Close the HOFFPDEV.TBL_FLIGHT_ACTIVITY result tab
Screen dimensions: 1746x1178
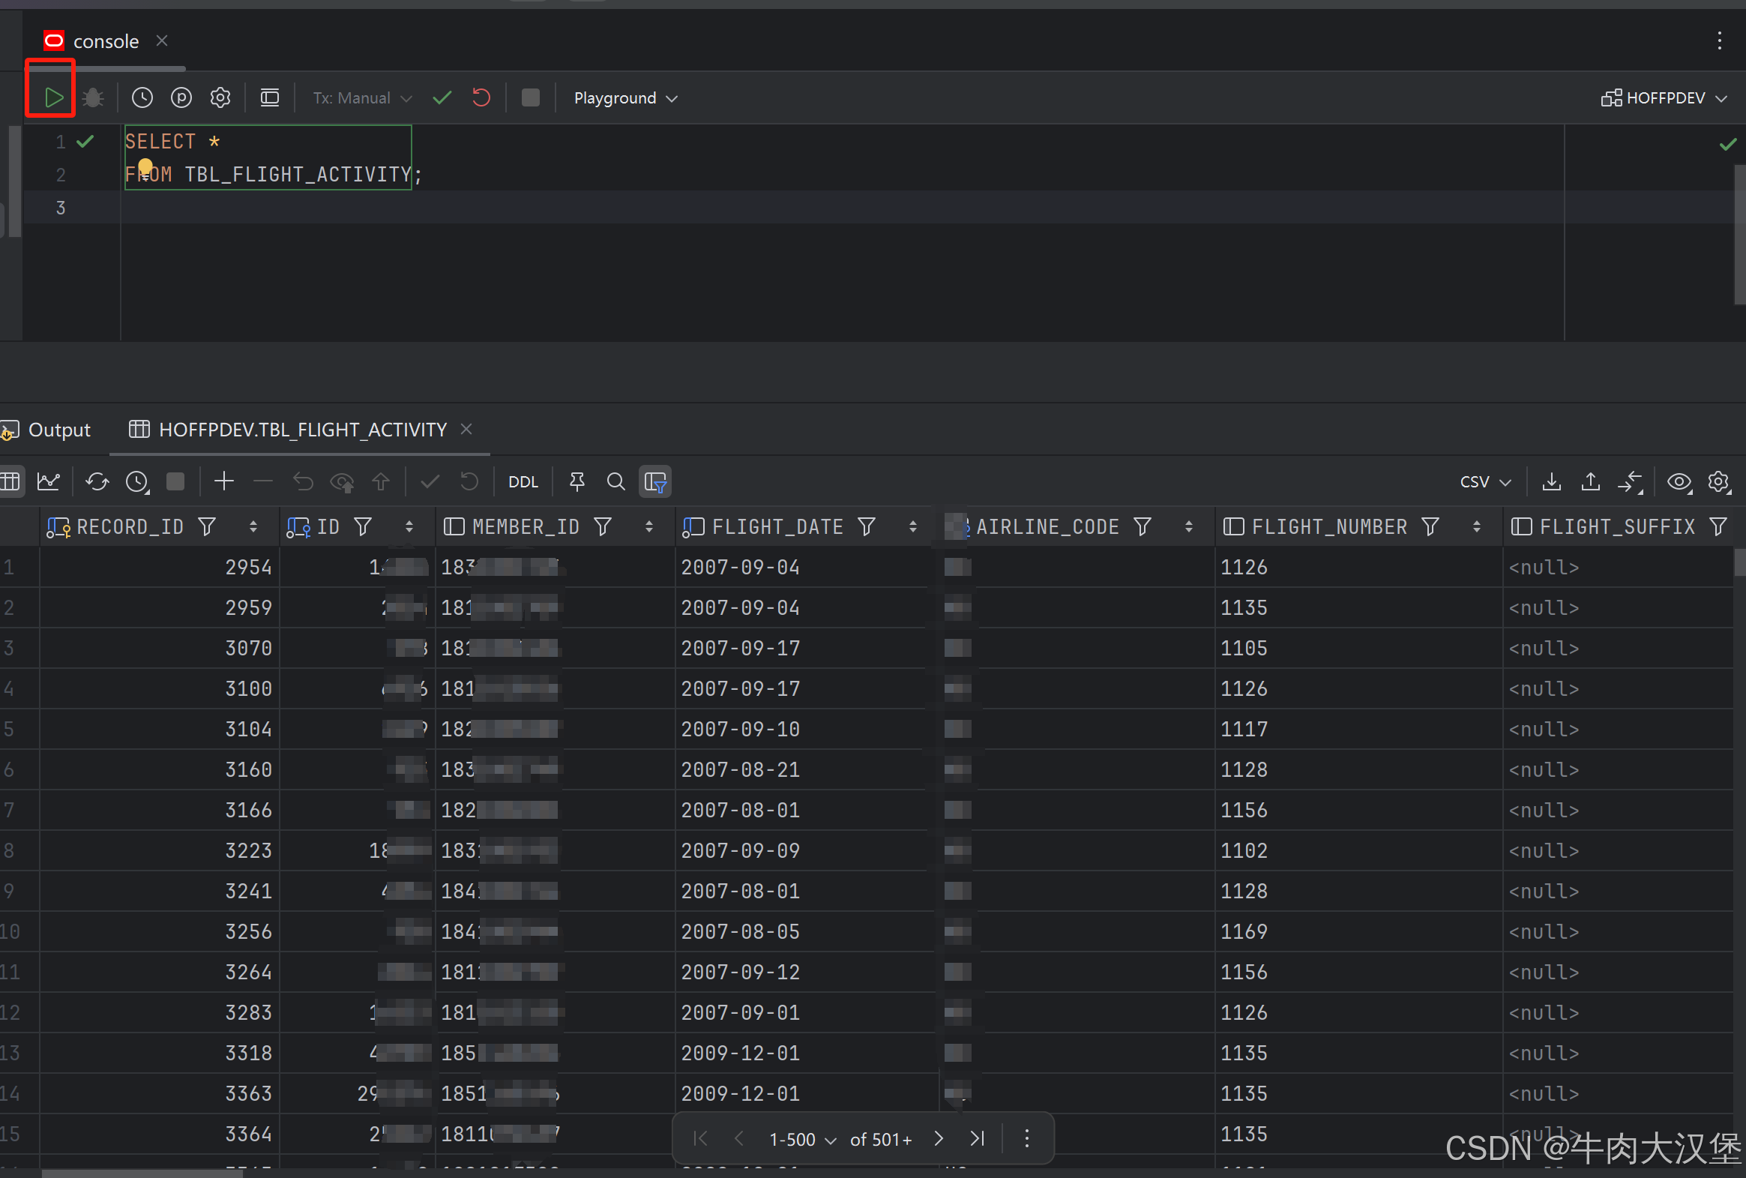(x=466, y=429)
